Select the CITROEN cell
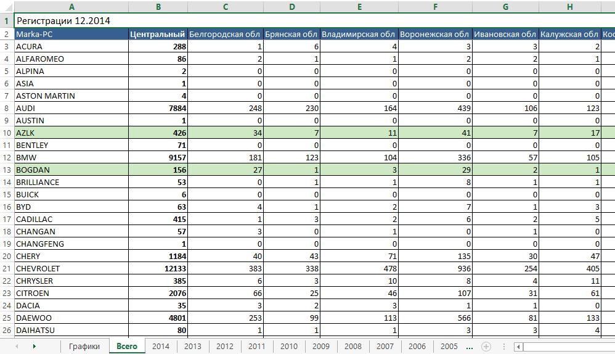The height and width of the screenshot is (354, 615). pos(71,293)
